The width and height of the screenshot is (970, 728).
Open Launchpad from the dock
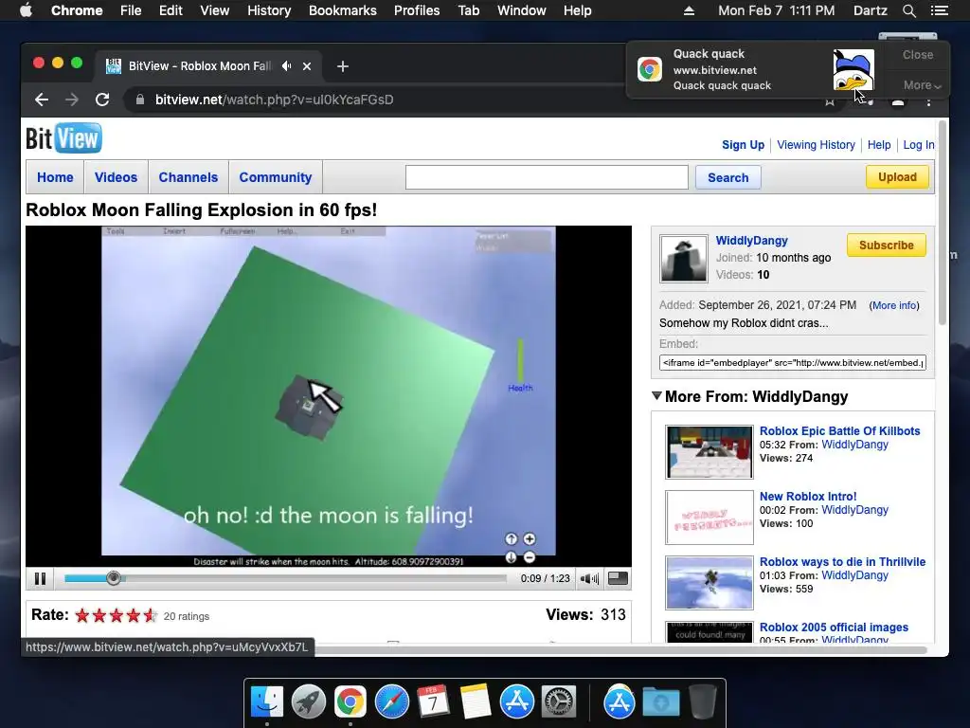(x=308, y=702)
